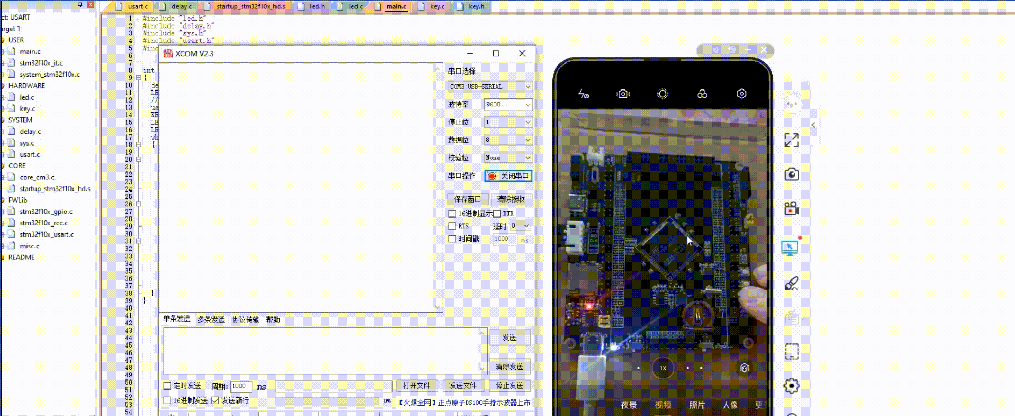Open the 停止位 stop bits dropdown
Image resolution: width=1015 pixels, height=416 pixels.
click(508, 122)
